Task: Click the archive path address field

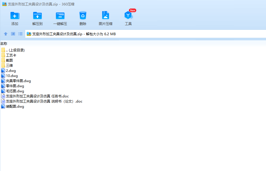Action: 146,34
